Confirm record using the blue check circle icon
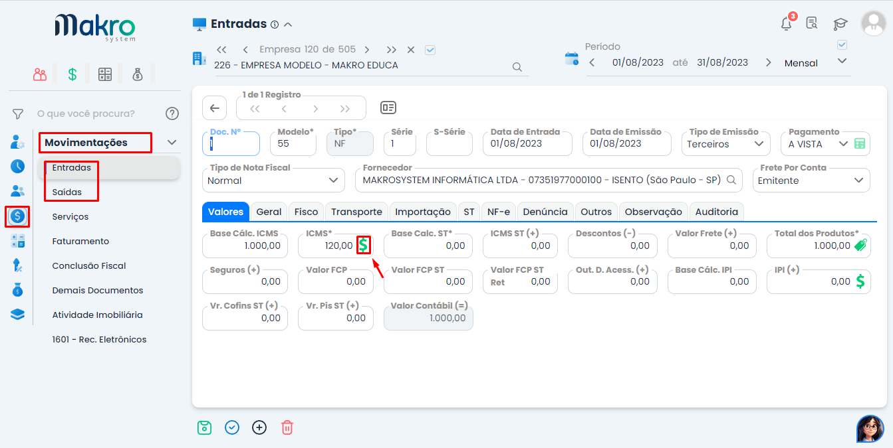 (x=231, y=427)
